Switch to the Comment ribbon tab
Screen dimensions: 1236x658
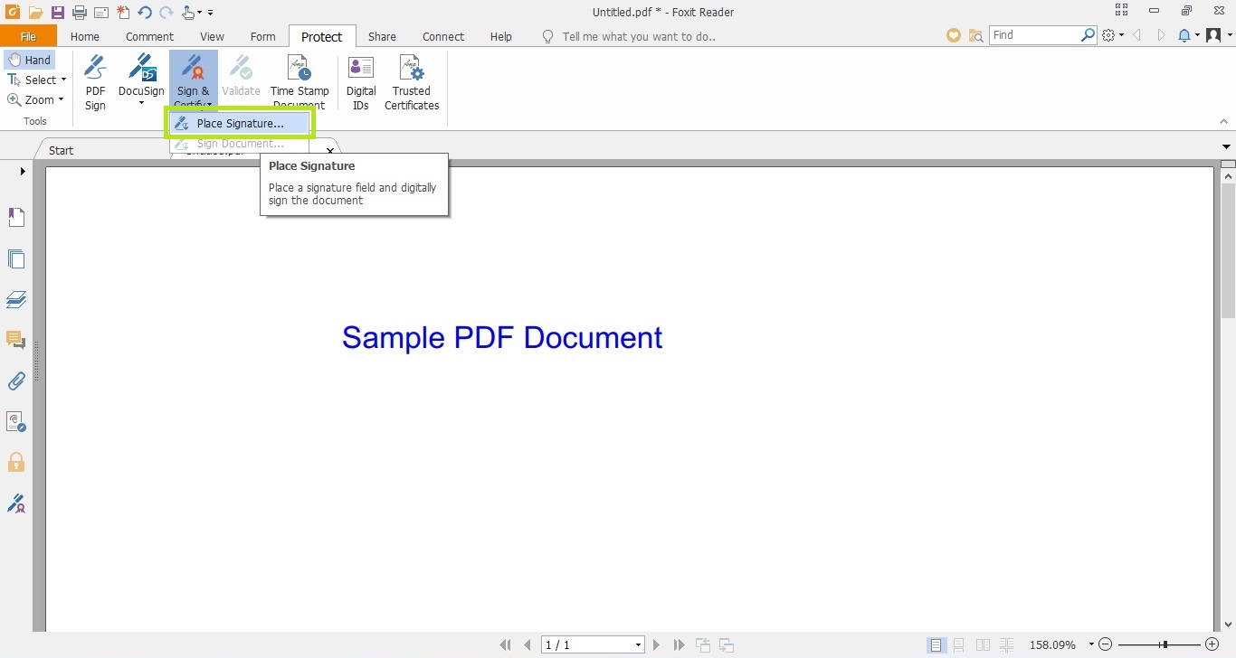pyautogui.click(x=149, y=37)
